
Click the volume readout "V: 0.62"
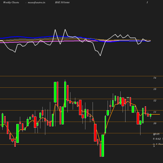click(x=157, y=139)
